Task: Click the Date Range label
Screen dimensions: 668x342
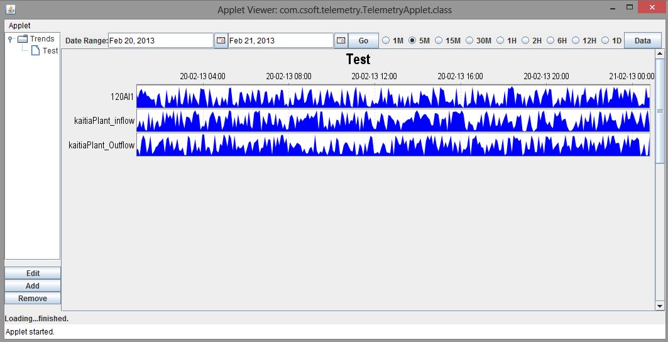Action: [87, 41]
